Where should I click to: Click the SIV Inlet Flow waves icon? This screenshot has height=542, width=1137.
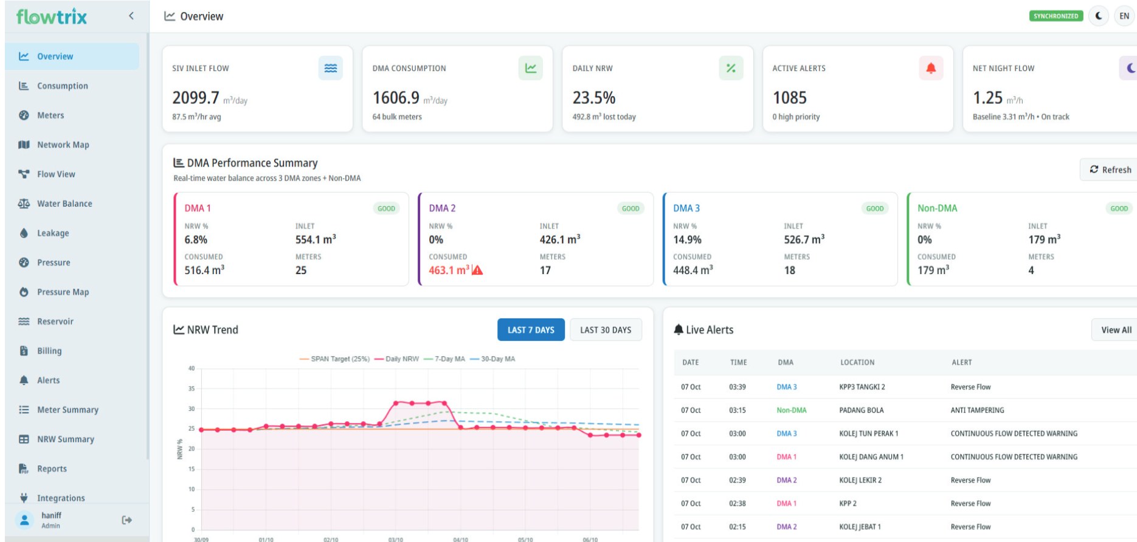point(330,68)
